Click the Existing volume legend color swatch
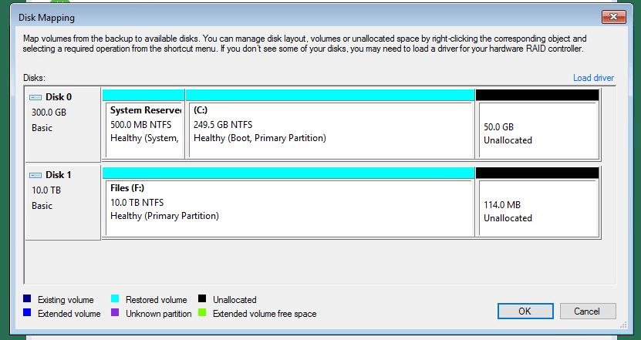The height and width of the screenshot is (340, 641). click(x=27, y=298)
